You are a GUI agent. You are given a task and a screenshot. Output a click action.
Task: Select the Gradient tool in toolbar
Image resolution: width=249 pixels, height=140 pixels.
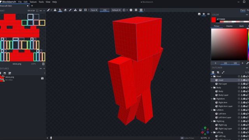tap(81, 10)
